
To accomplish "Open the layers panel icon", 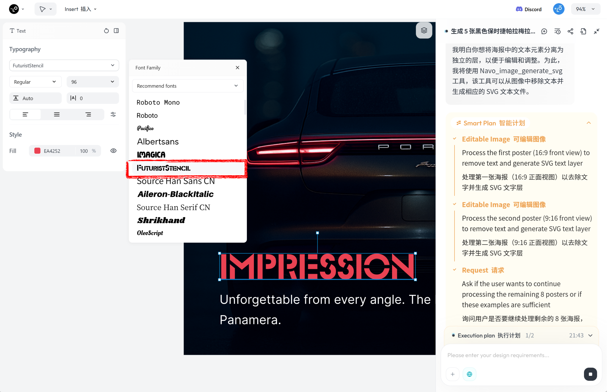I will (424, 31).
